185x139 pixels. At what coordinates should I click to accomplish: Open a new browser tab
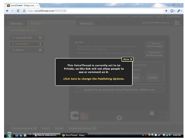point(43,5)
